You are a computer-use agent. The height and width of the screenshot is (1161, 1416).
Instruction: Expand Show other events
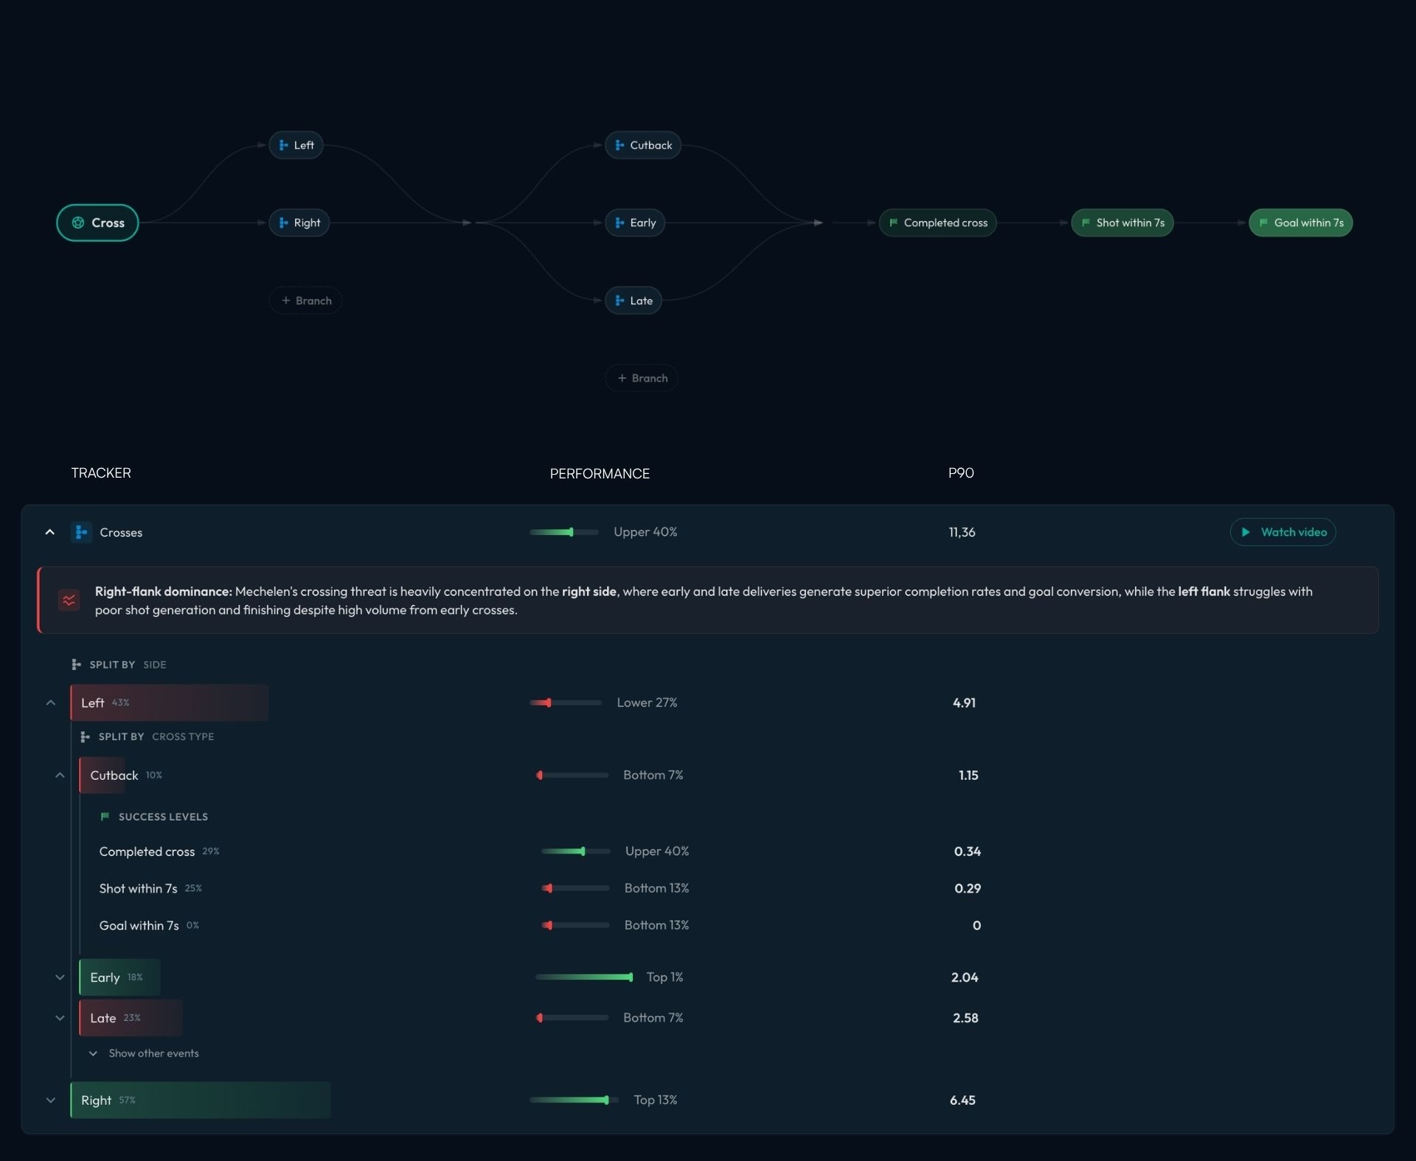(145, 1053)
